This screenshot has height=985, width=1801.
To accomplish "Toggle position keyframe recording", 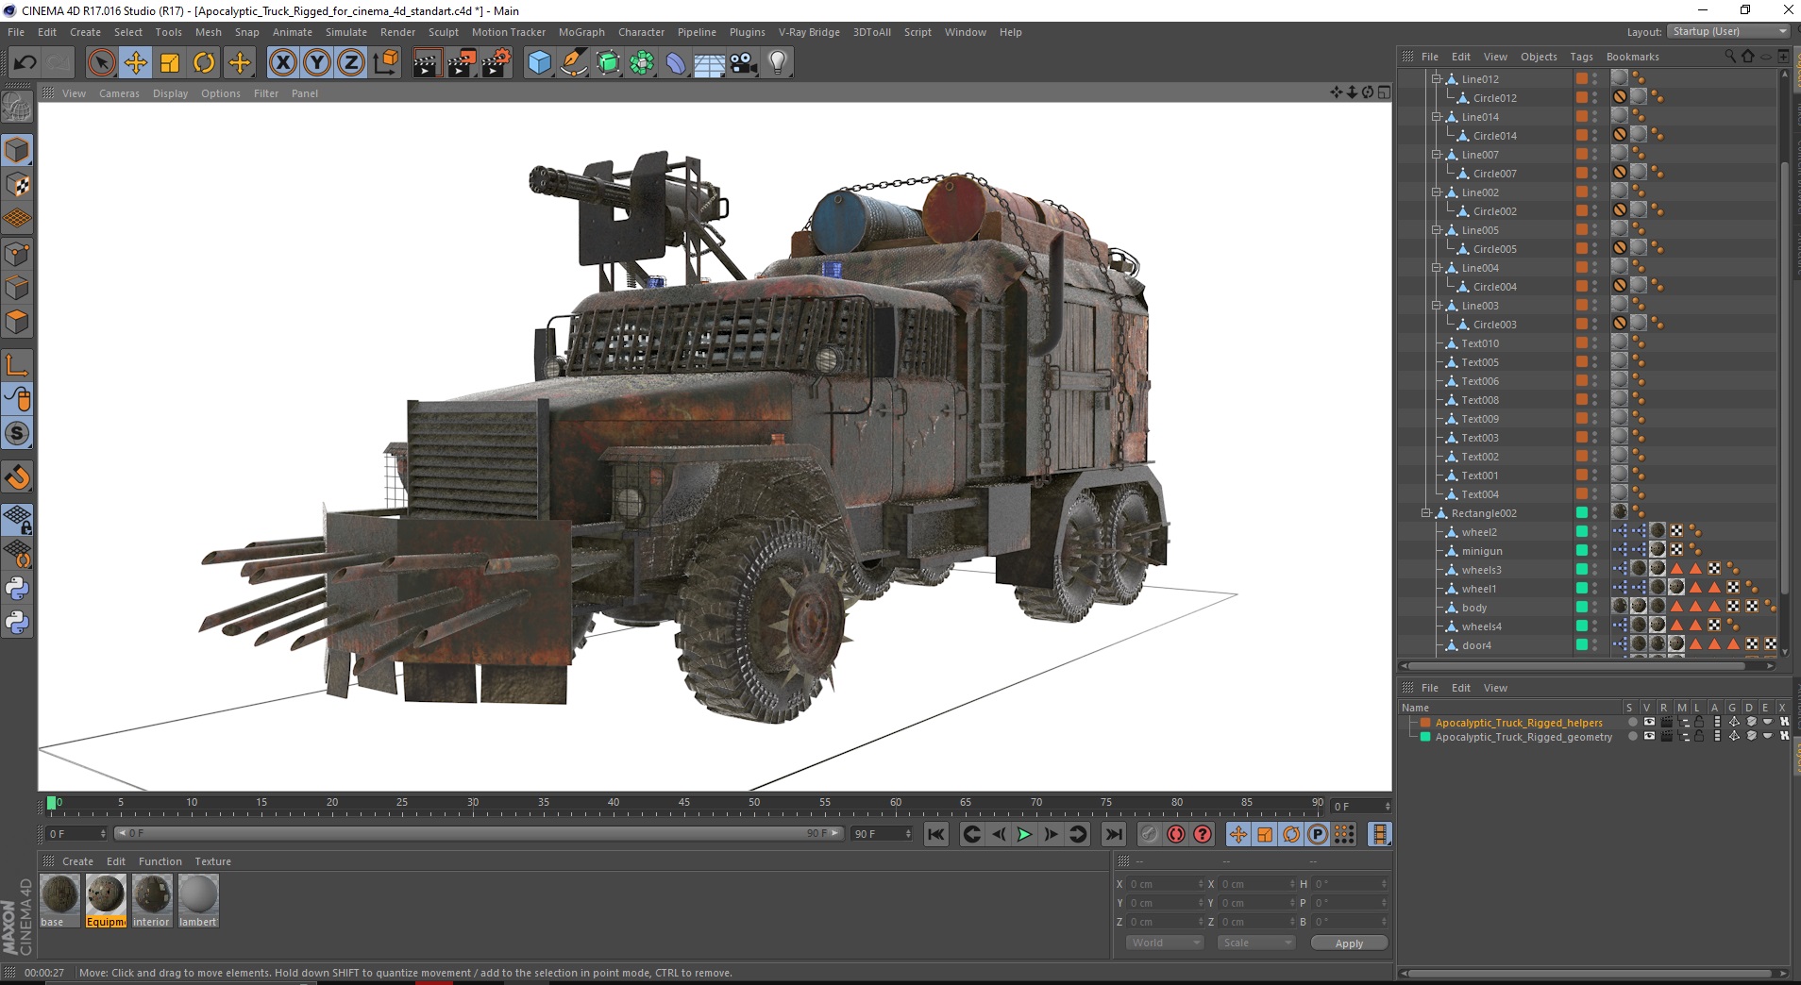I will tap(1238, 834).
